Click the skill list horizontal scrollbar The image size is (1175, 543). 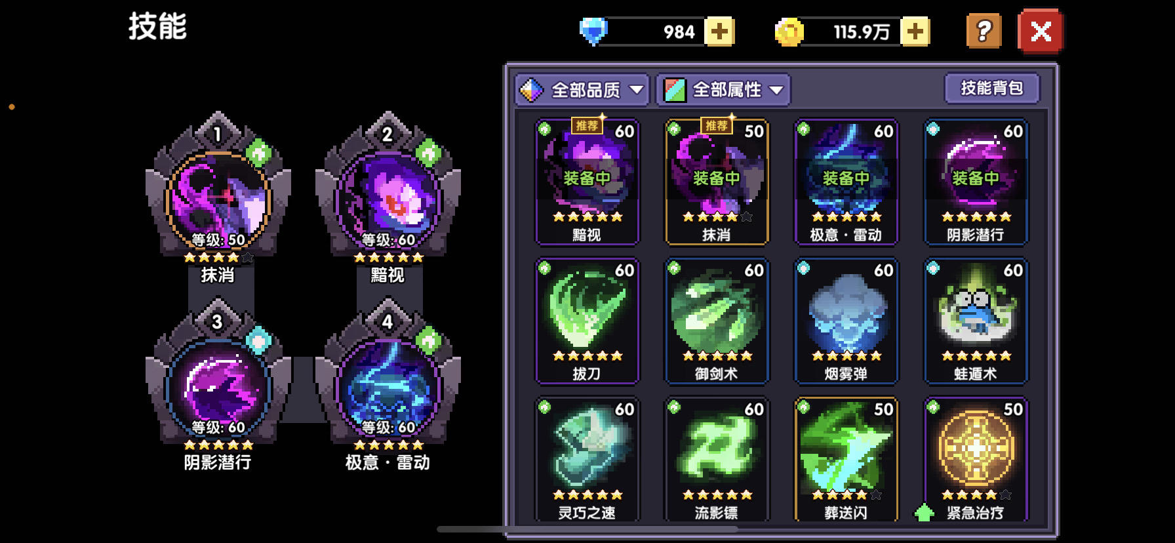pos(587,529)
